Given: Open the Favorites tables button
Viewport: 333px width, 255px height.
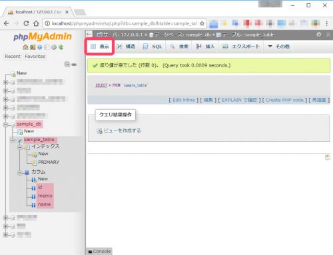Looking at the screenshot, I should click(35, 57).
